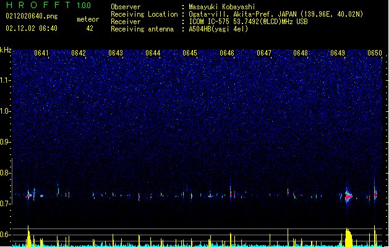
Task: Click the 1.0 kHz axis label
Action: (x=6, y=111)
